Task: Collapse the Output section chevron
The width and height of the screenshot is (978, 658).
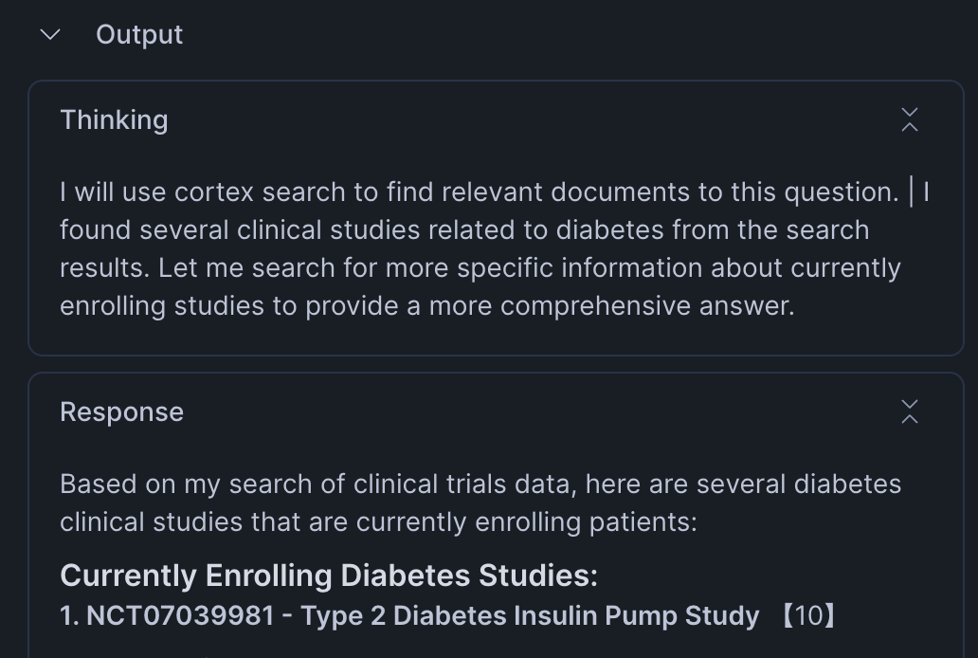Action: tap(50, 35)
